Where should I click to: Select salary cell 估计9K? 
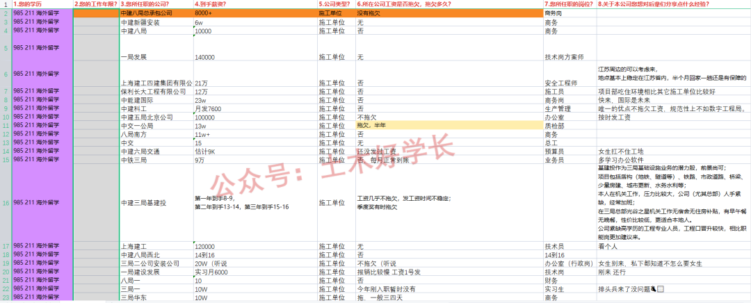pos(255,151)
